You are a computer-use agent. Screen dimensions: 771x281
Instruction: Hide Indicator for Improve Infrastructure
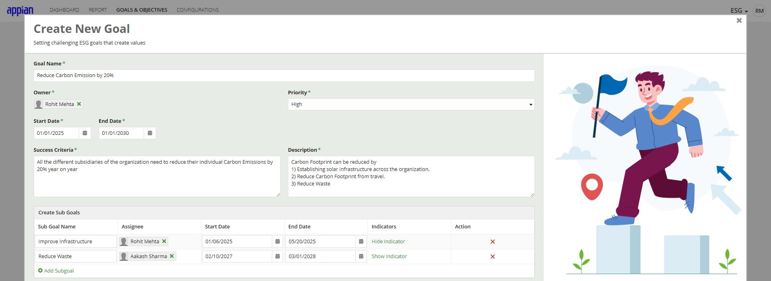pyautogui.click(x=388, y=242)
